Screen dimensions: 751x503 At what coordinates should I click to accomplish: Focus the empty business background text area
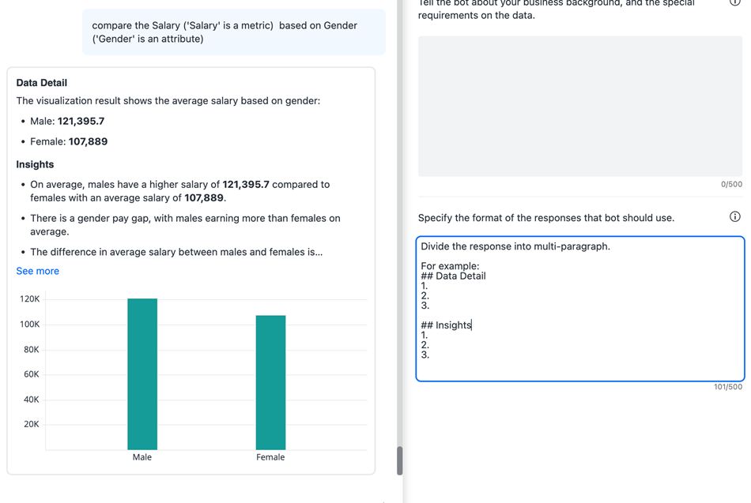click(579, 106)
